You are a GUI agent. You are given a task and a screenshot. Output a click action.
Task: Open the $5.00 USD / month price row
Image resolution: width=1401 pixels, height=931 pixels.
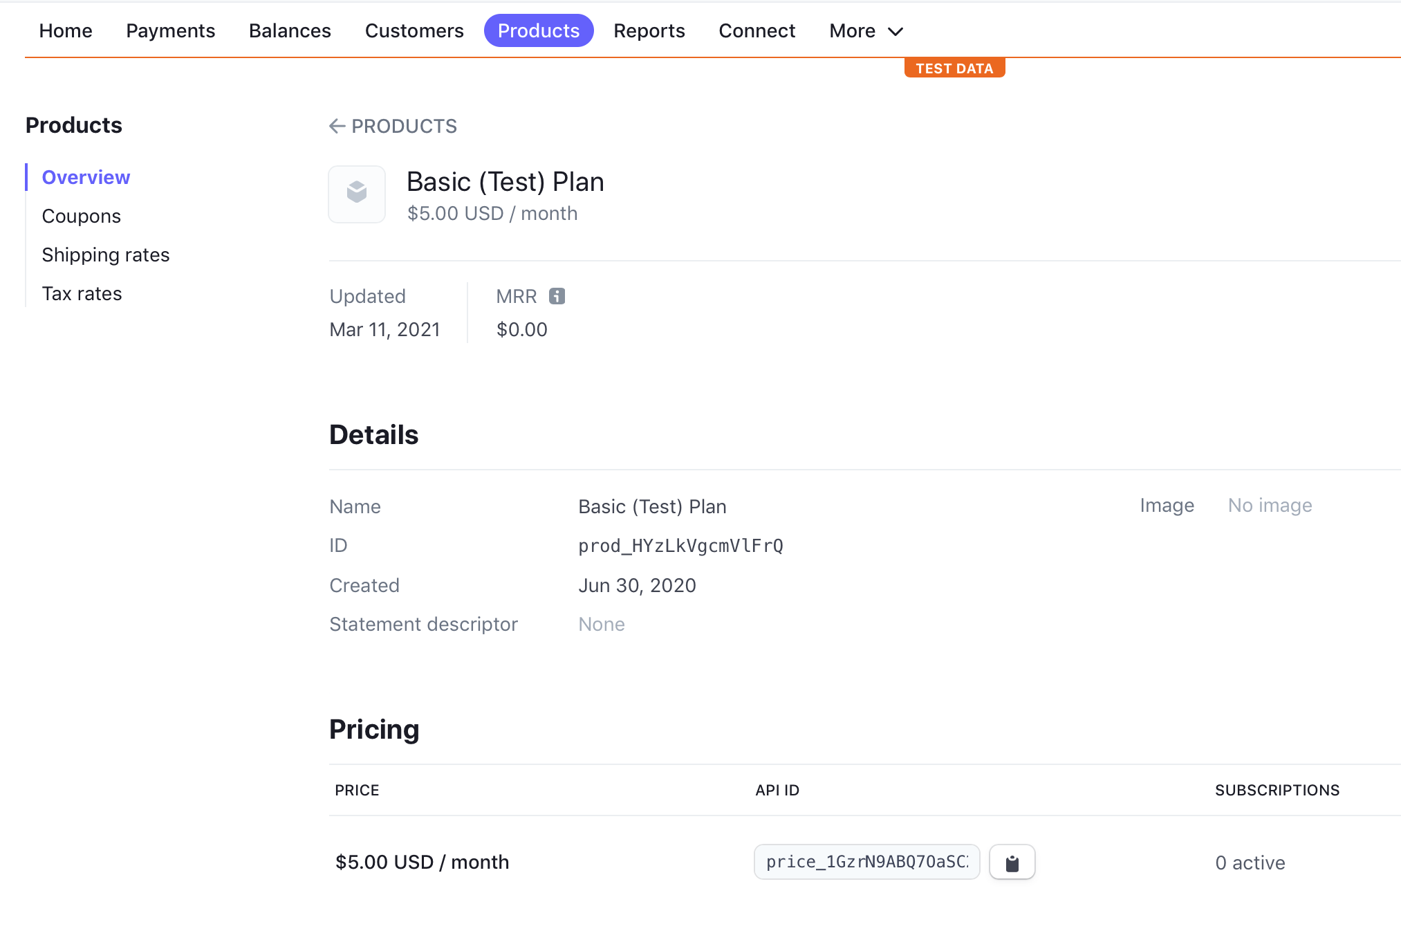click(x=422, y=862)
